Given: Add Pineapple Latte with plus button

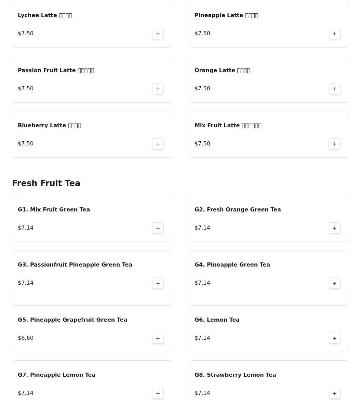Looking at the screenshot, I should coord(335,34).
